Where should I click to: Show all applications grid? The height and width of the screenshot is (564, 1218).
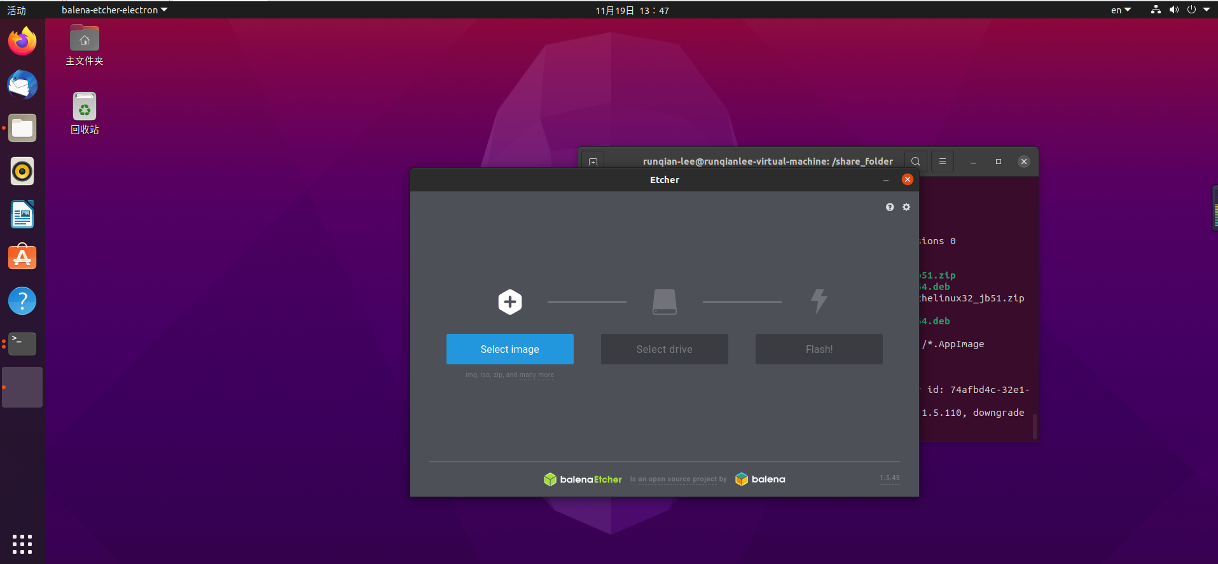point(22,544)
